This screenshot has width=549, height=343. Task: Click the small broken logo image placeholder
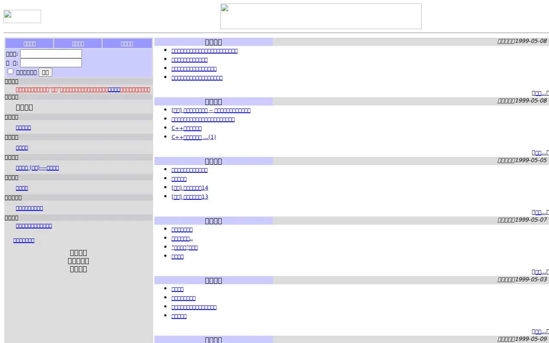tap(22, 17)
